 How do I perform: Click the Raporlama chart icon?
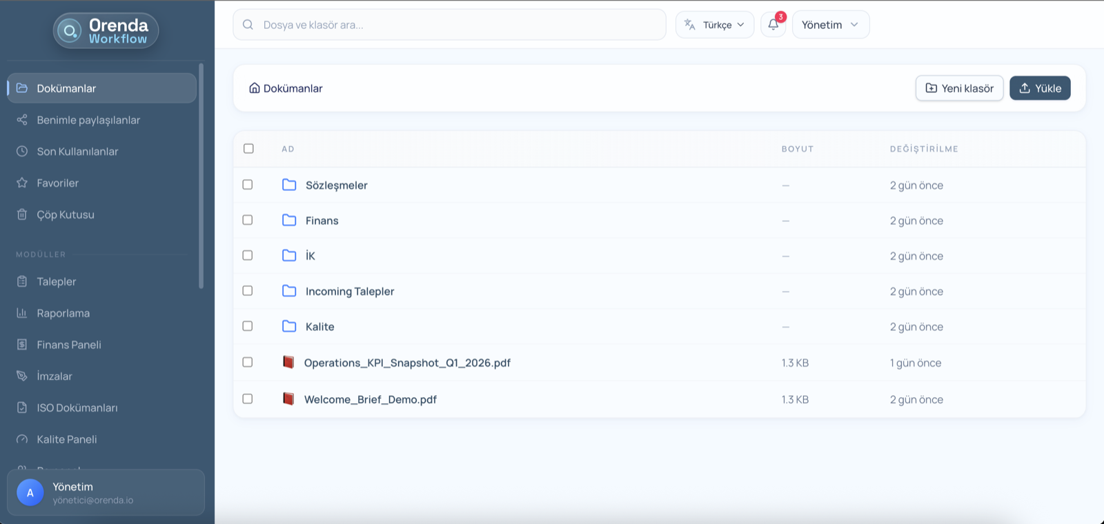(x=22, y=313)
